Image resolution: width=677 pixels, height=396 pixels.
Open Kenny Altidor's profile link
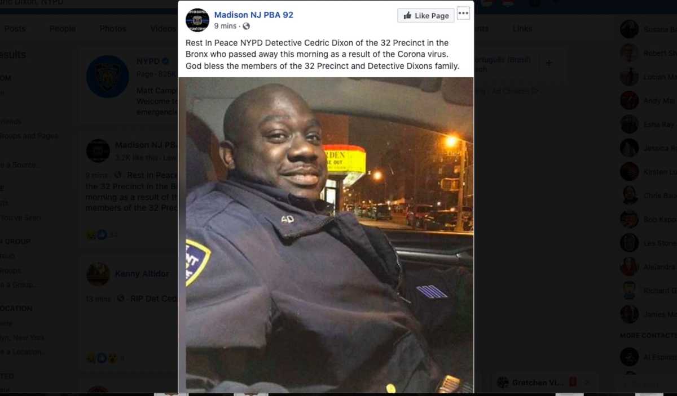click(142, 274)
